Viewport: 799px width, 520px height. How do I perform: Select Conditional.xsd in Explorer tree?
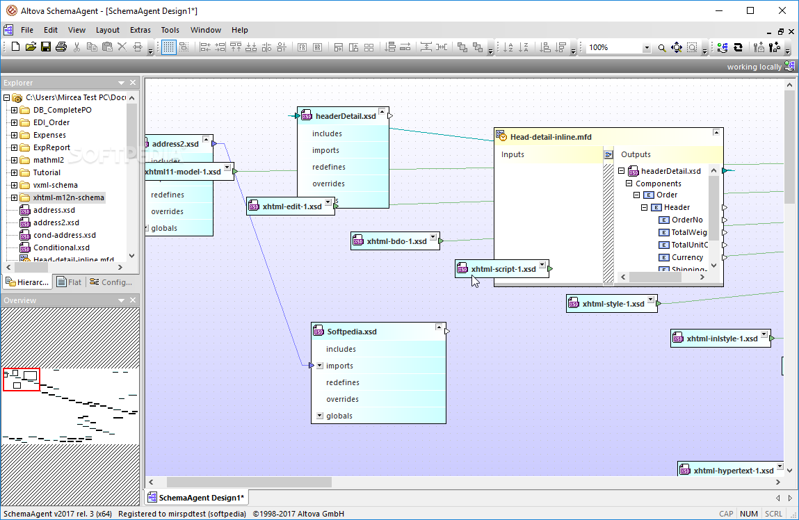(61, 247)
